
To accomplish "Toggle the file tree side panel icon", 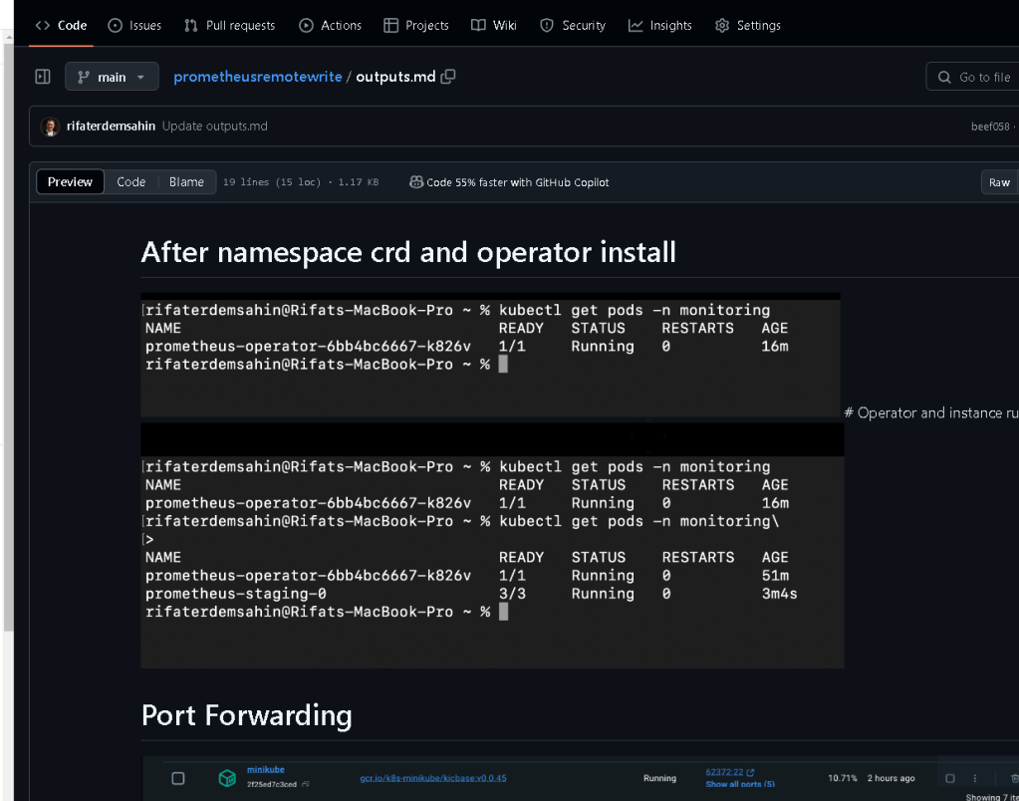I will pos(43,77).
